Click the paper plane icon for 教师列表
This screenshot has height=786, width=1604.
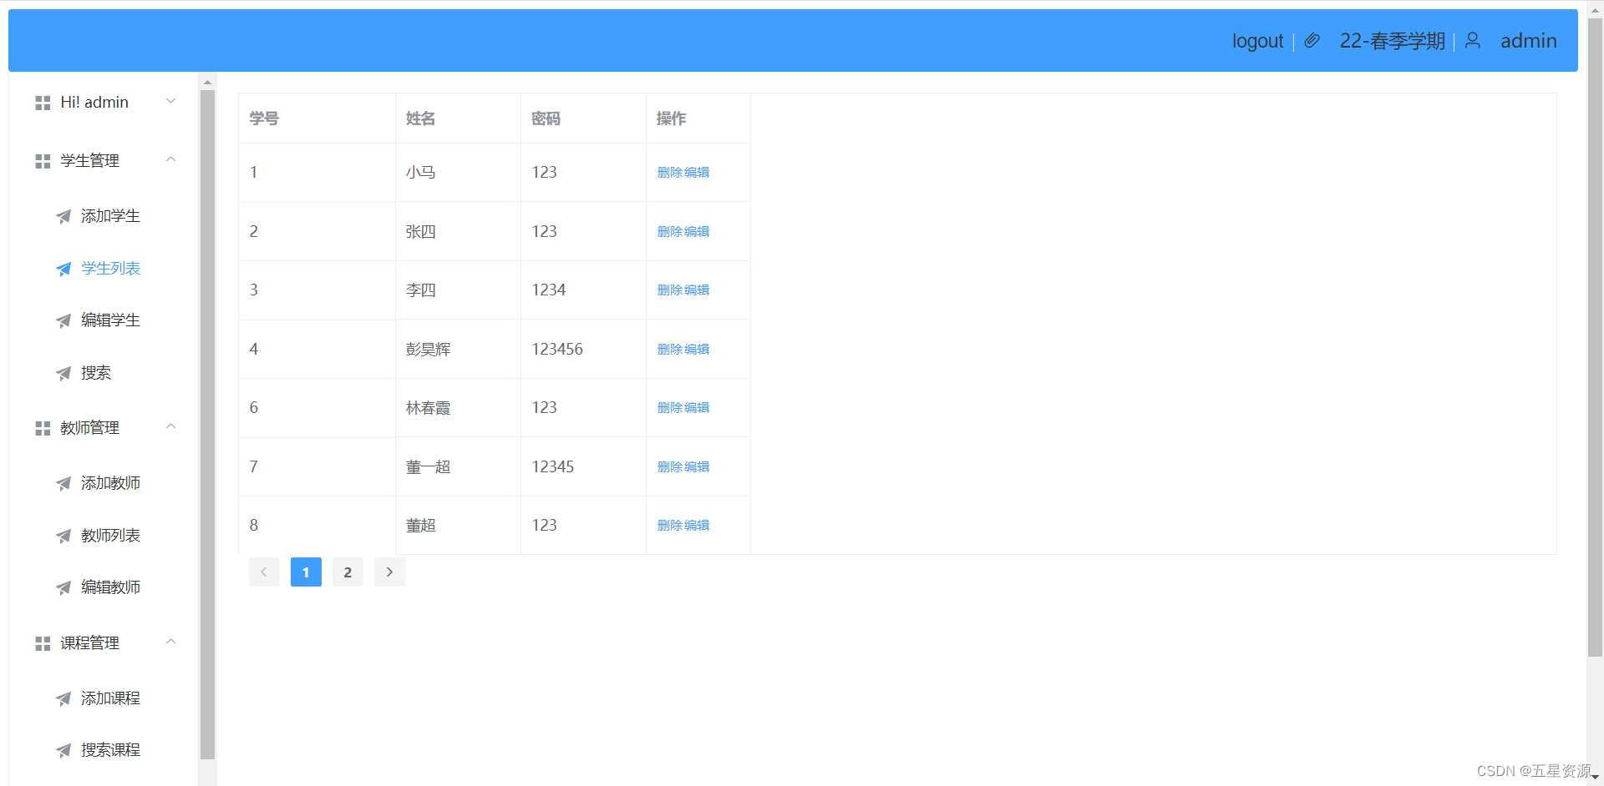(63, 536)
